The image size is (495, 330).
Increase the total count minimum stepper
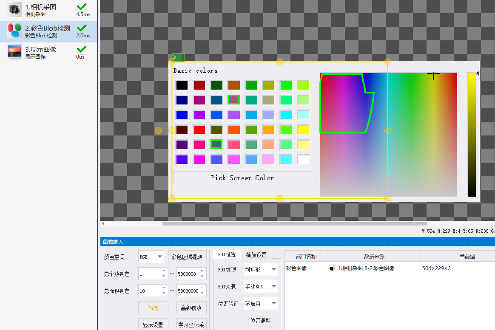[164, 271]
